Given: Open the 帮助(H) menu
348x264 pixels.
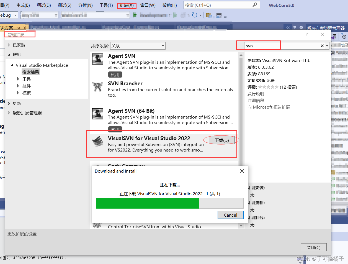Looking at the screenshot, I should 169,5.
